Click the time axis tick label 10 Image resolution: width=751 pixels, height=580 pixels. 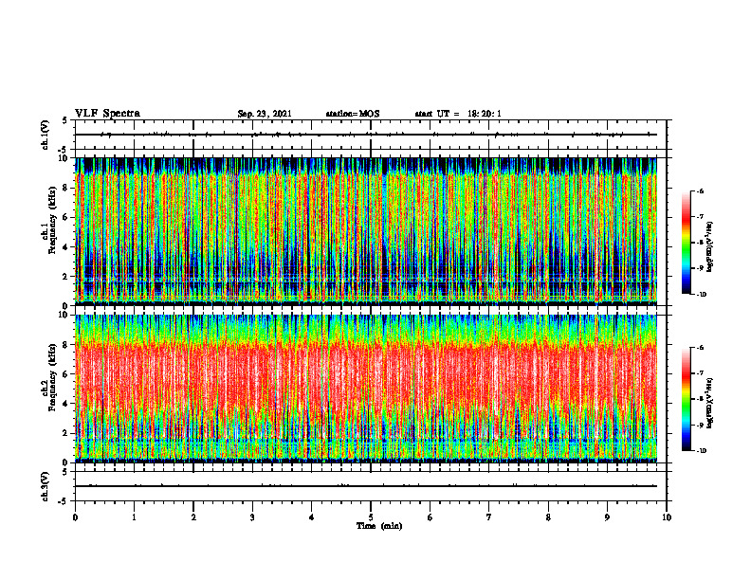[x=667, y=517]
